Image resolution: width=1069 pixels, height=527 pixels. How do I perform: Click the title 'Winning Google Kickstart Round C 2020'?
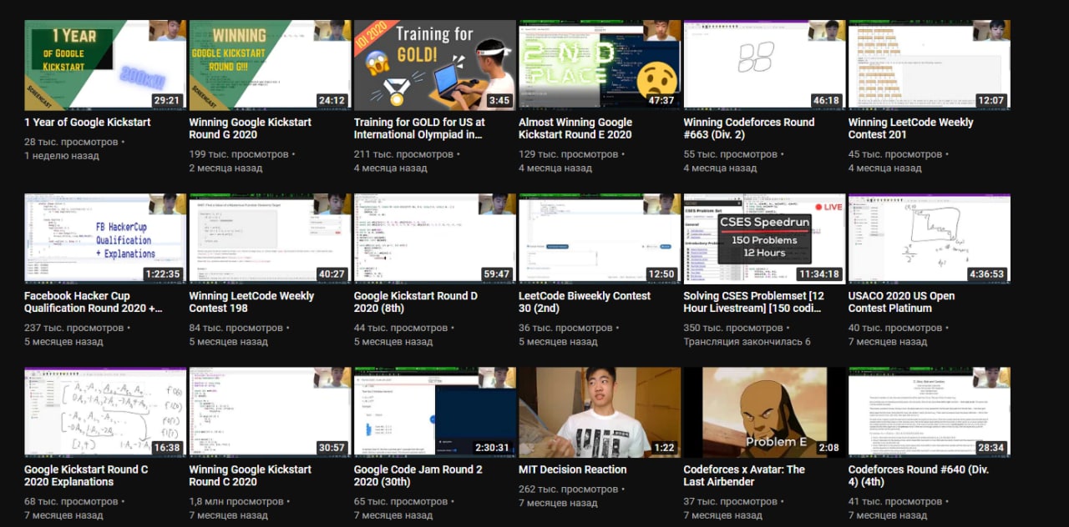pos(251,475)
